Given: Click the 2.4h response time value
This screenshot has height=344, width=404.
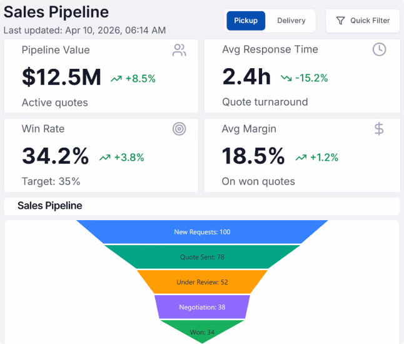Looking at the screenshot, I should (x=246, y=76).
